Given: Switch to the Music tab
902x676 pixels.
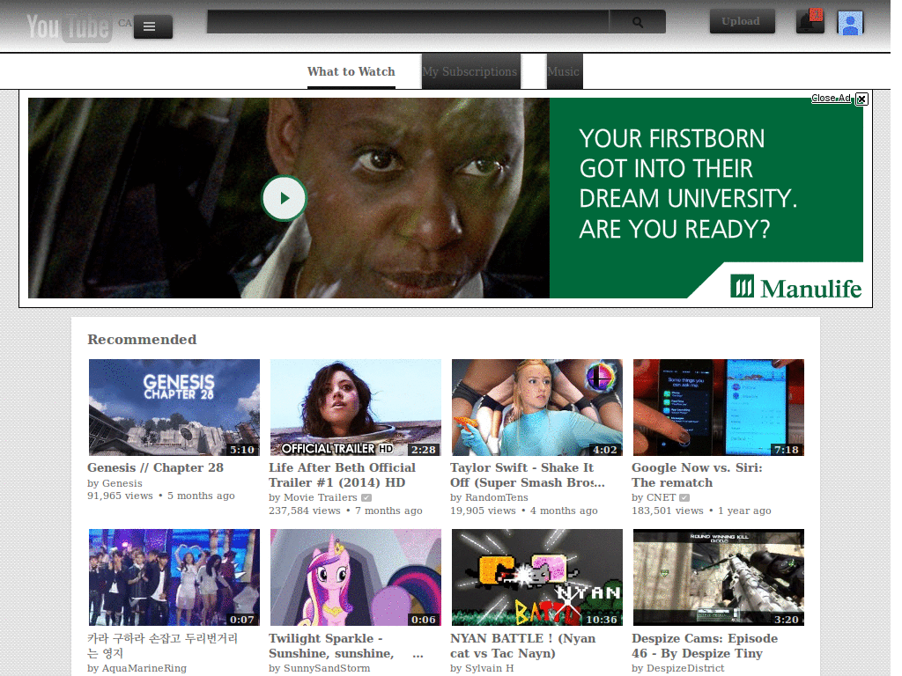Looking at the screenshot, I should point(565,71).
